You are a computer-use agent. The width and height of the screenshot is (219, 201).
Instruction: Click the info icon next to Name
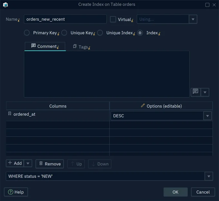19,20
